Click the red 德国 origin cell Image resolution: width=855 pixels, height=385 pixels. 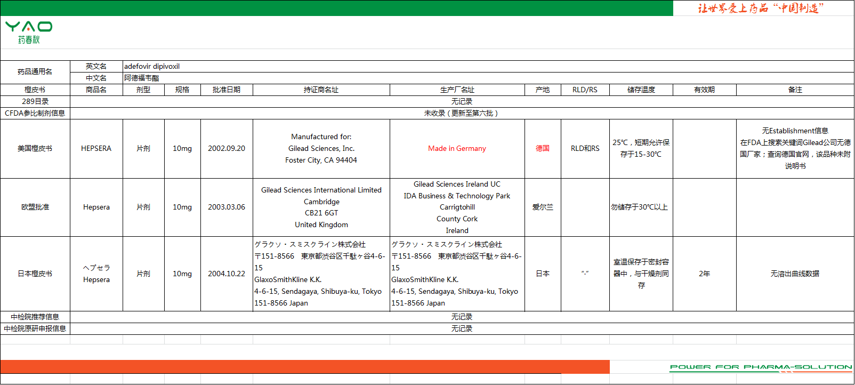point(543,149)
